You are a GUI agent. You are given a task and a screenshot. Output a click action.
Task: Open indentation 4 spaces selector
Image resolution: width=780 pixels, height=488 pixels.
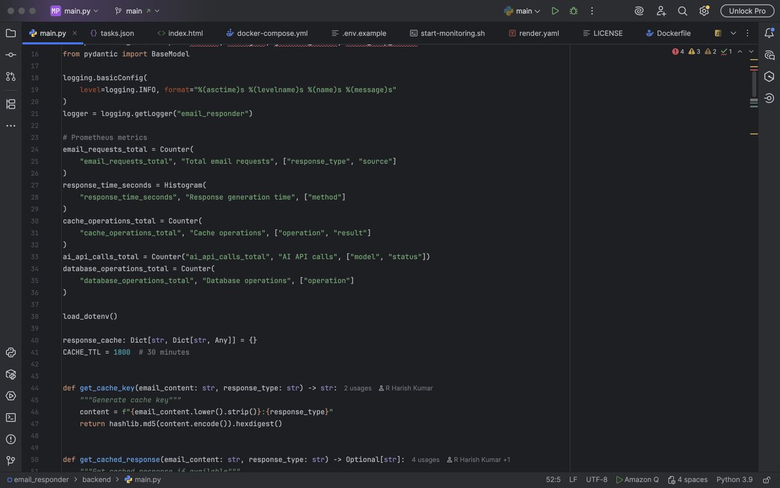(688, 480)
